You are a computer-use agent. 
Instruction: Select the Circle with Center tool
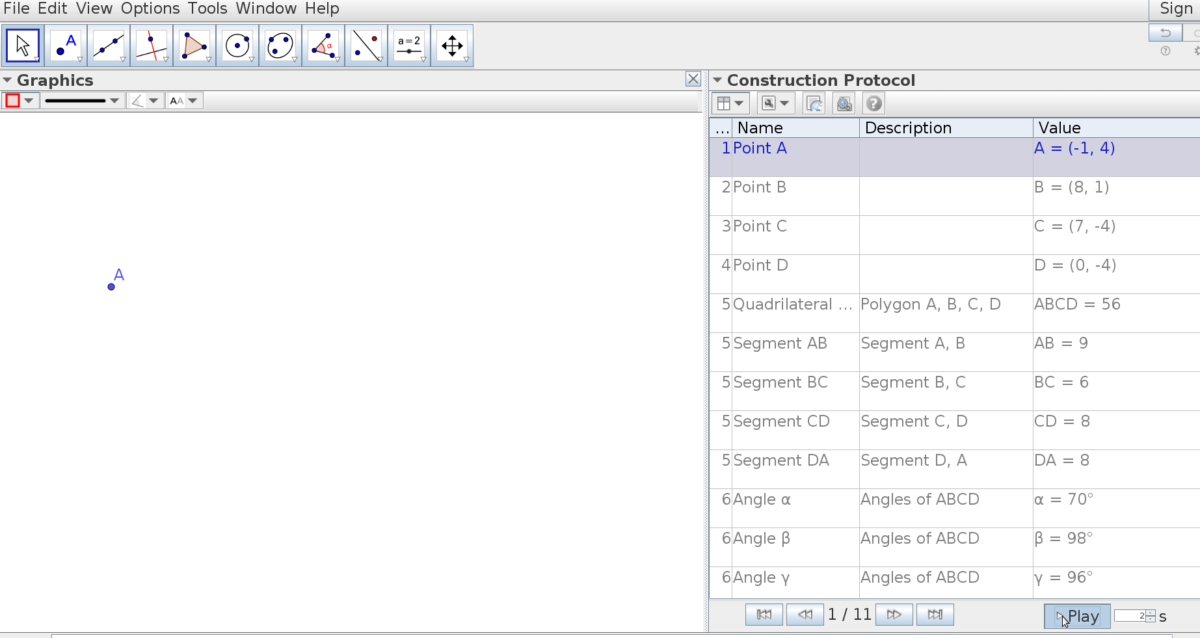point(237,46)
